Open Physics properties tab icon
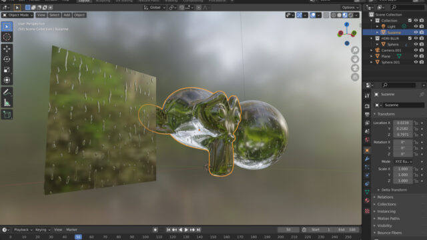 367,175
